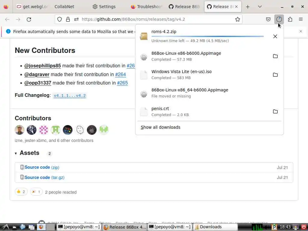Open the Arch-style start menu in taskbar

point(5,227)
